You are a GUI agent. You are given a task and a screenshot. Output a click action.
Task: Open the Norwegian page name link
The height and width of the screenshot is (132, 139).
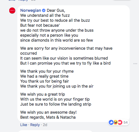pyautogui.click(x=31, y=11)
